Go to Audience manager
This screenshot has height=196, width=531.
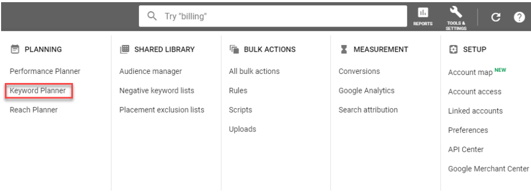click(x=150, y=71)
